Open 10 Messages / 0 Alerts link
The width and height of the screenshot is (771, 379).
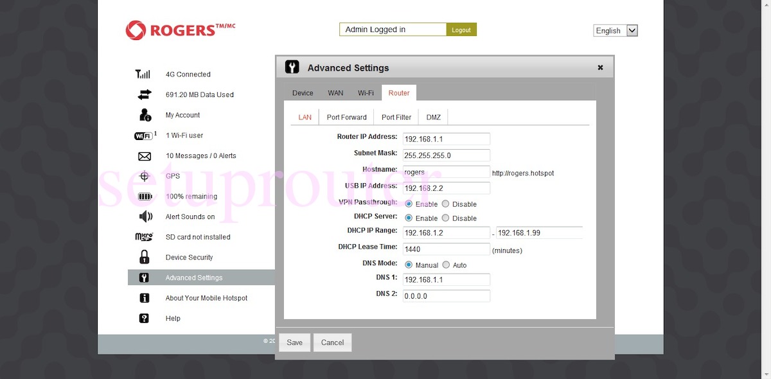coord(201,156)
